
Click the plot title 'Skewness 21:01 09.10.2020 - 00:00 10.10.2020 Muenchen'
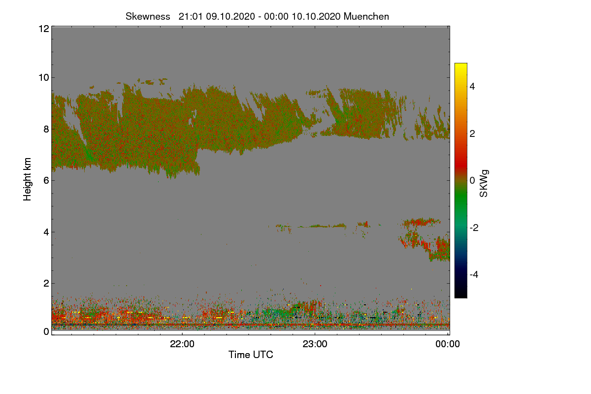258,16
